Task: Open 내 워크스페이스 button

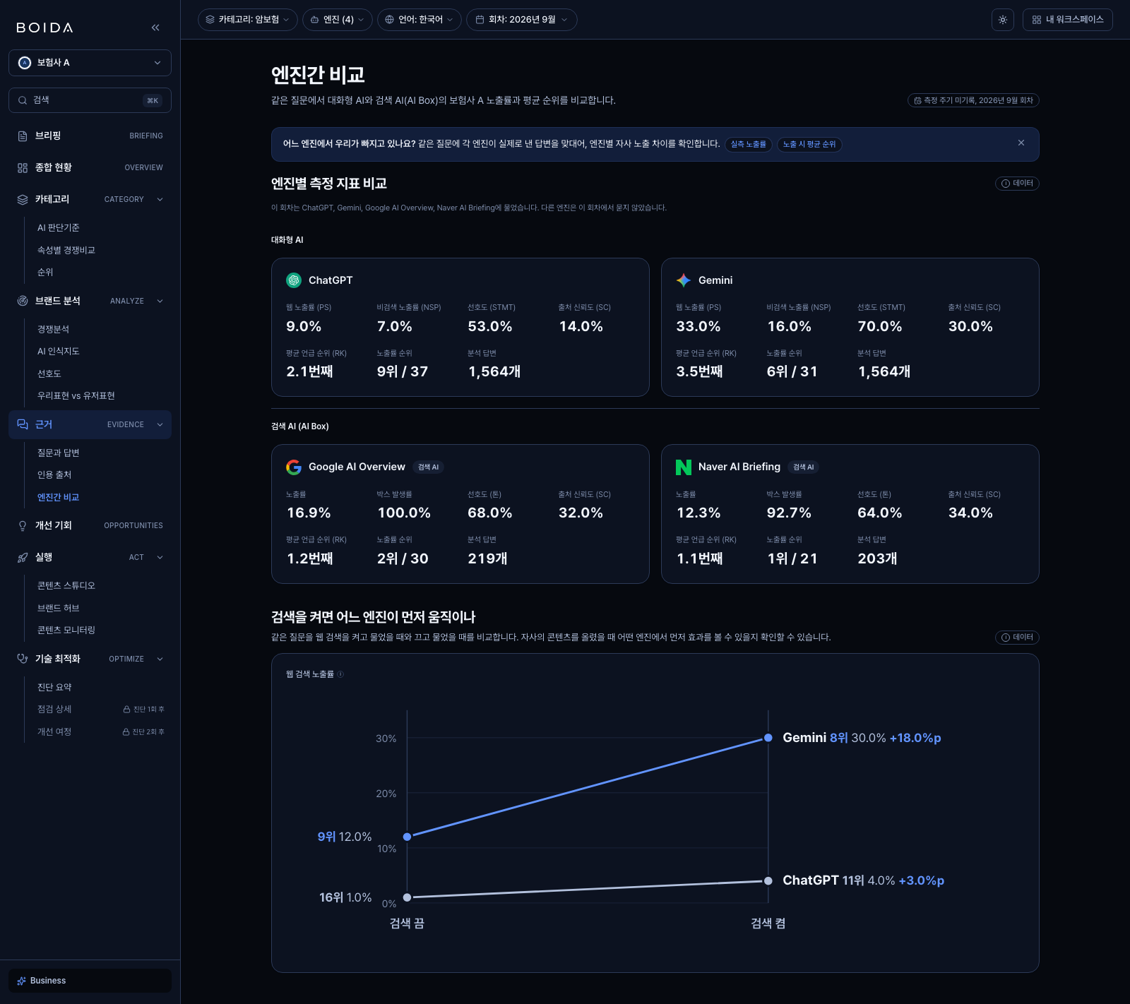Action: [x=1068, y=20]
